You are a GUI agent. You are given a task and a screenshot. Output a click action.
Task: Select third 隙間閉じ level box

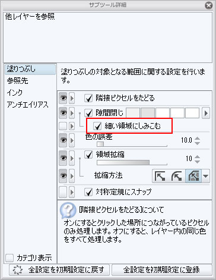click(x=163, y=113)
